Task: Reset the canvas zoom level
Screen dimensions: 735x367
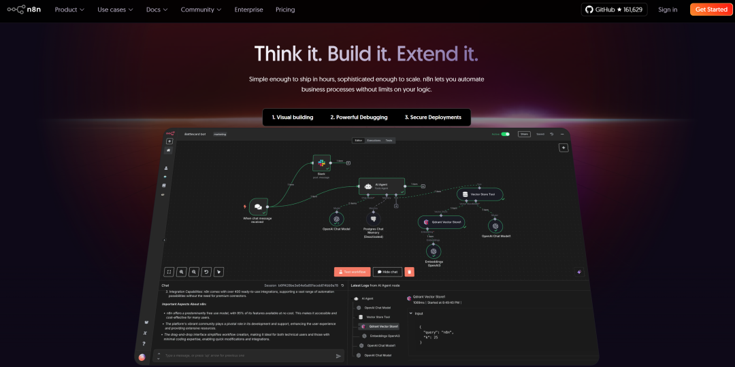Action: click(x=206, y=271)
